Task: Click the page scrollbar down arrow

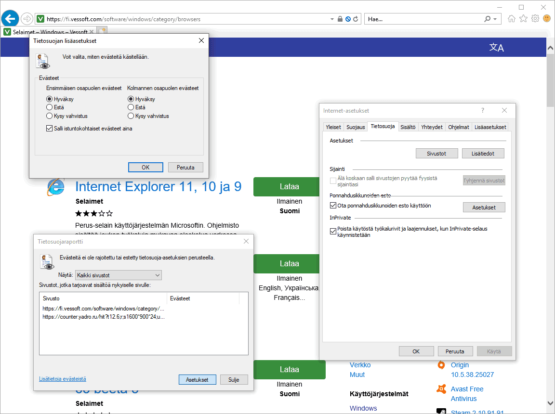Action: coord(550,403)
